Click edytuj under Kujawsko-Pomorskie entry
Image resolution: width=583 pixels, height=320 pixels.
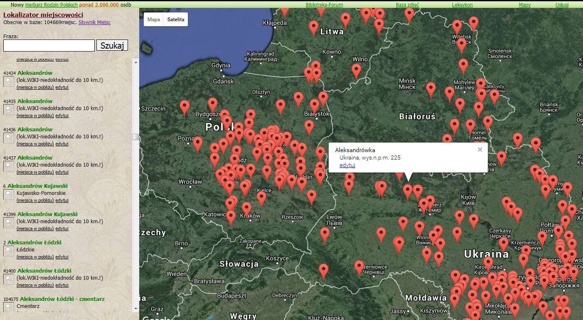pyautogui.click(x=62, y=200)
